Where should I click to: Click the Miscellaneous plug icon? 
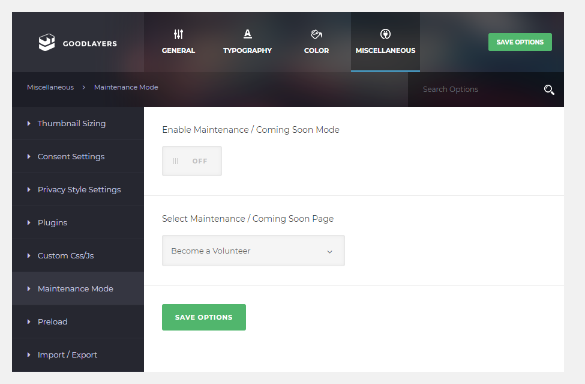[x=385, y=34]
